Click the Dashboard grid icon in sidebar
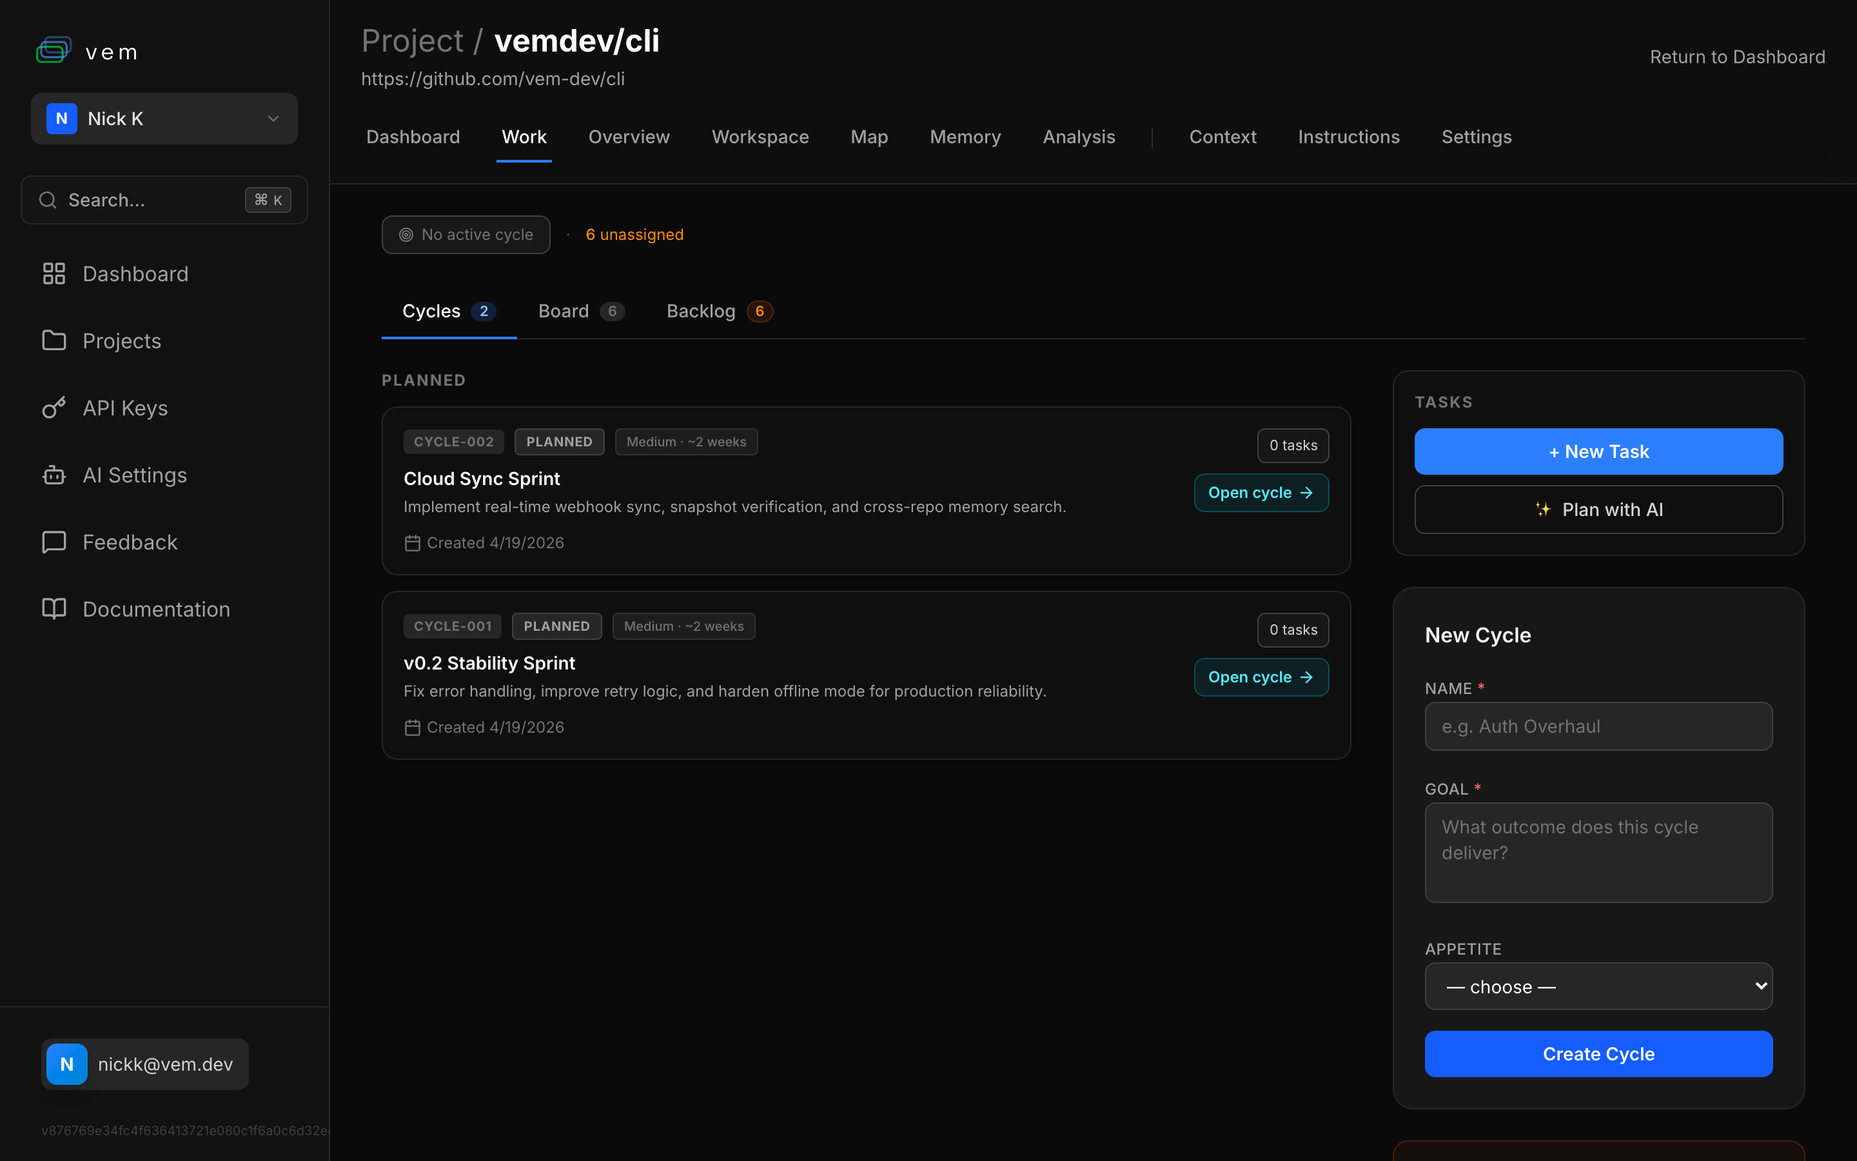 [54, 274]
